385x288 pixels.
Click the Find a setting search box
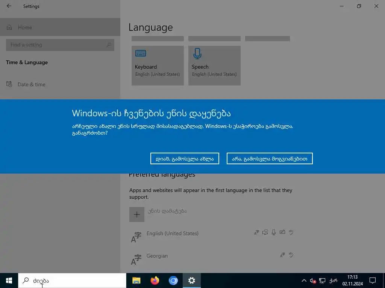(x=60, y=45)
